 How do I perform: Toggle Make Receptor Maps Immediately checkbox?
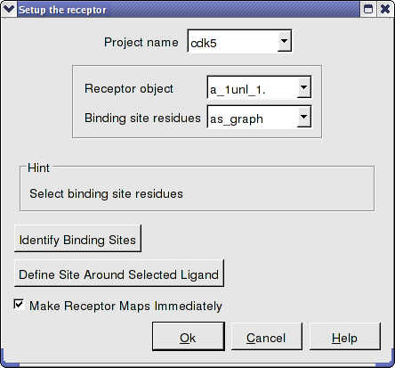pyautogui.click(x=19, y=305)
